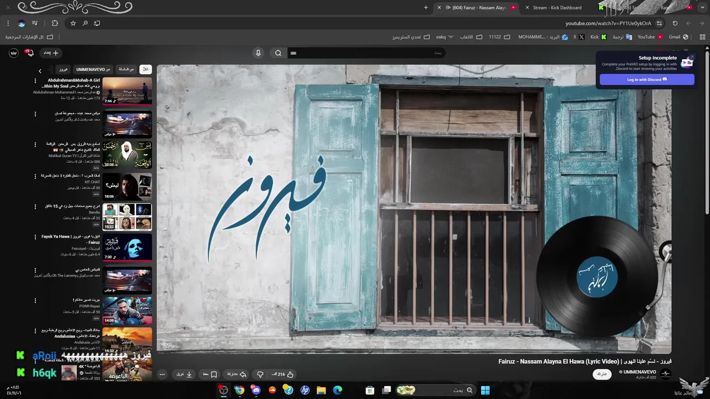Open Microsoft Edge from taskbar

tap(338, 390)
